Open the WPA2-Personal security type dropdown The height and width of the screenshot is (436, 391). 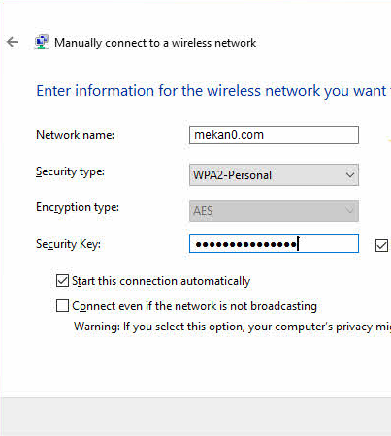click(274, 174)
